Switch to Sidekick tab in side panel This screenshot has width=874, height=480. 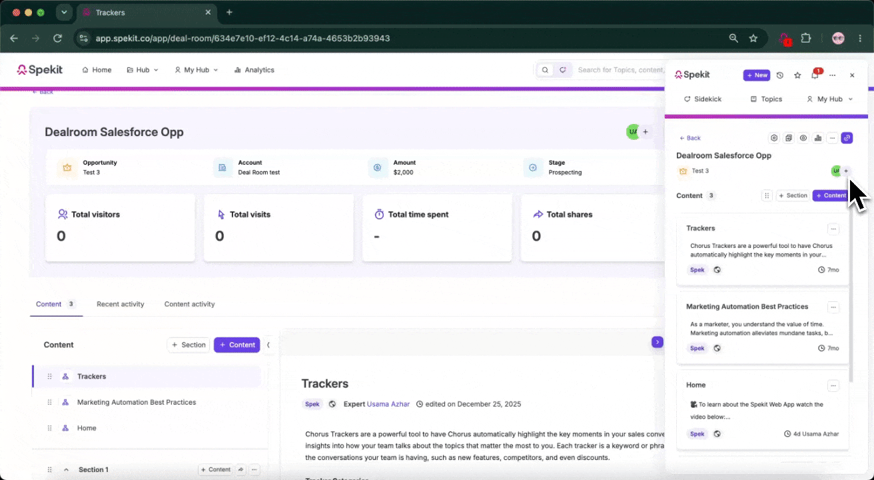[x=703, y=99]
